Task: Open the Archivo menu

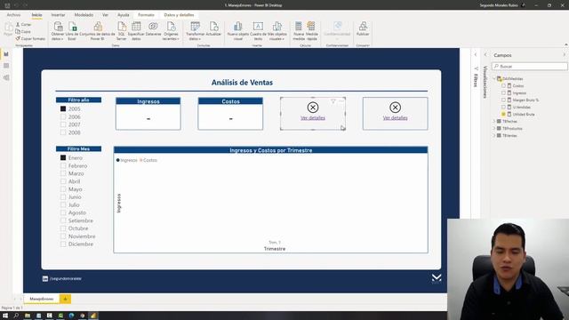Action: pos(14,15)
